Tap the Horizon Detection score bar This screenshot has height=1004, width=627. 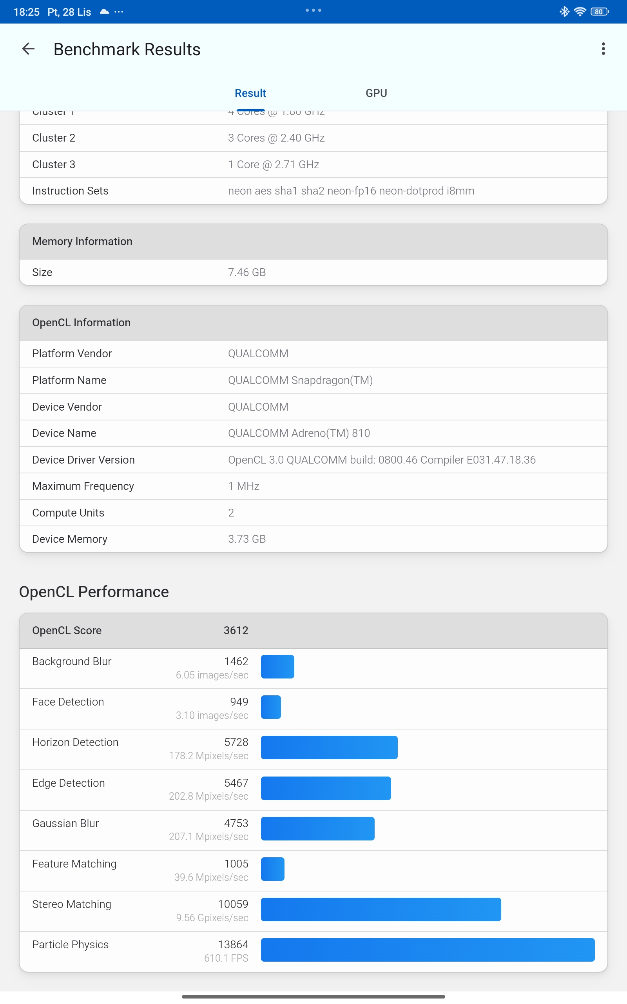coord(329,747)
